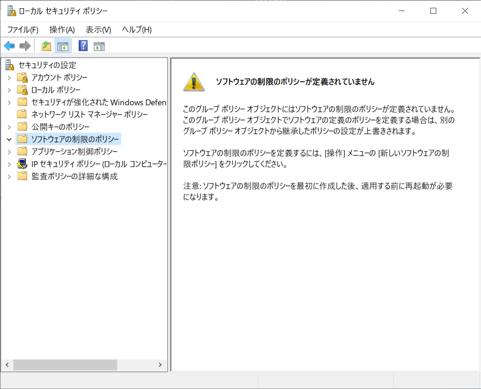Open the 表示(V) menu
The width and height of the screenshot is (481, 389).
[98, 30]
